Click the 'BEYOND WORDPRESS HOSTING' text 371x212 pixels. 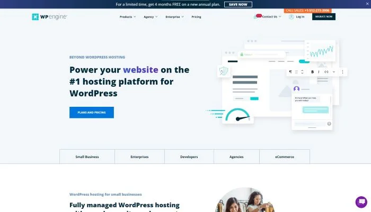tap(97, 57)
